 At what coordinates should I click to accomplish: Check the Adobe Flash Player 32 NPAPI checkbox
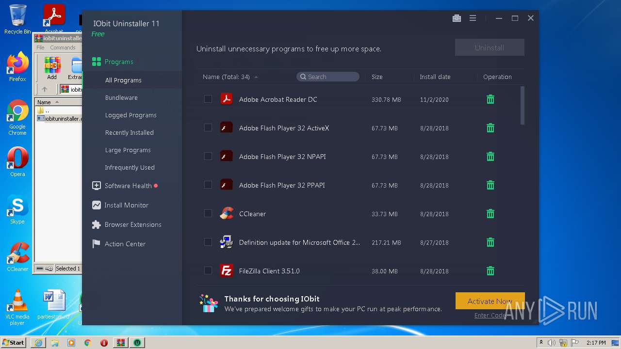pos(208,156)
